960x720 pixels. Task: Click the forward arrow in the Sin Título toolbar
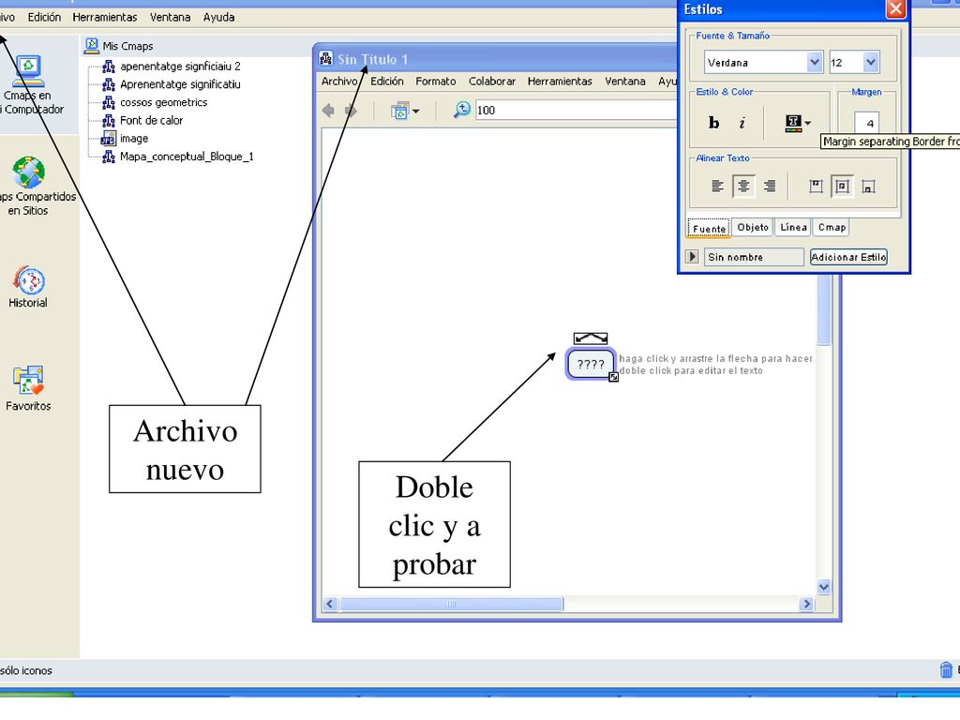tap(351, 111)
